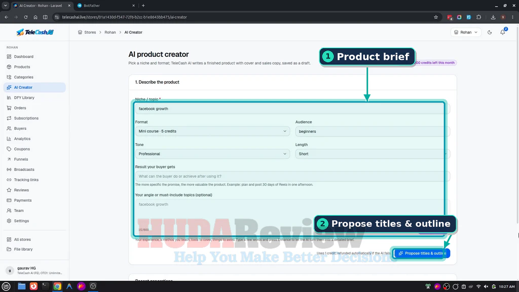Select AI Creator in sidebar menu

pyautogui.click(x=34, y=87)
